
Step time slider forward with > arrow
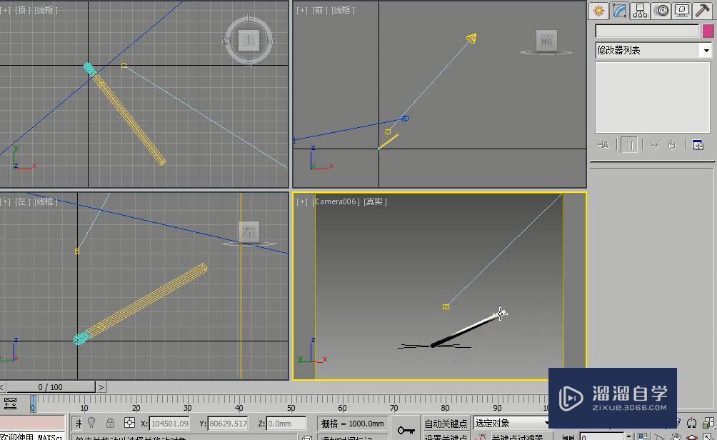[101, 387]
